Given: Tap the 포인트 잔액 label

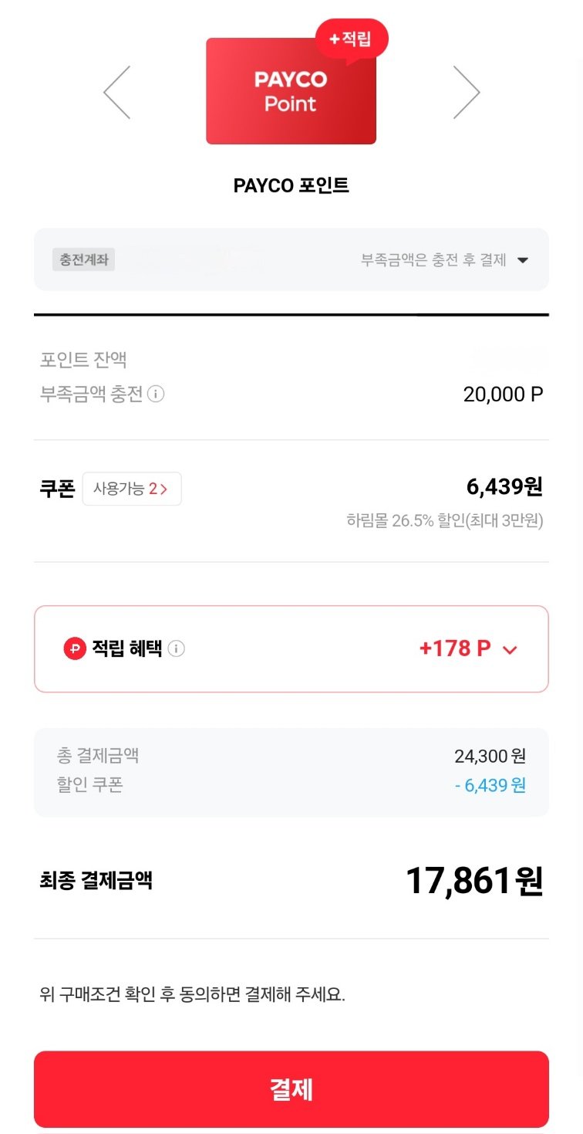Looking at the screenshot, I should (83, 359).
